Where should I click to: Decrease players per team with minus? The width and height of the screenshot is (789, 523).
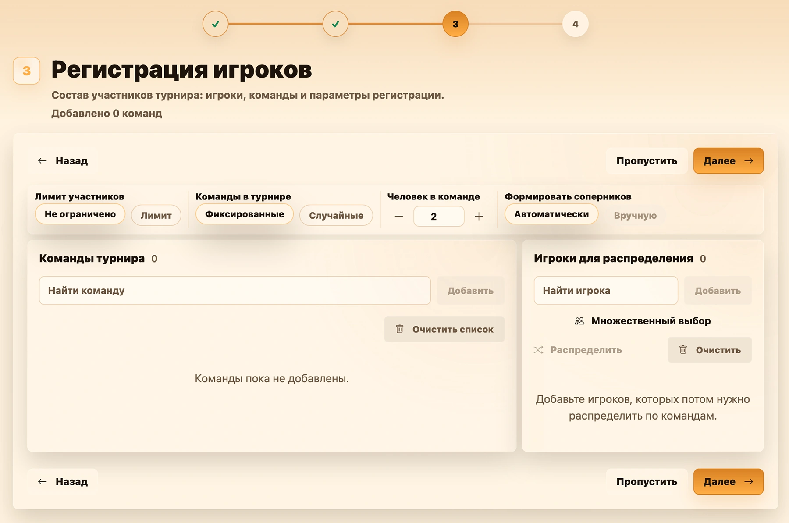pyautogui.click(x=399, y=216)
